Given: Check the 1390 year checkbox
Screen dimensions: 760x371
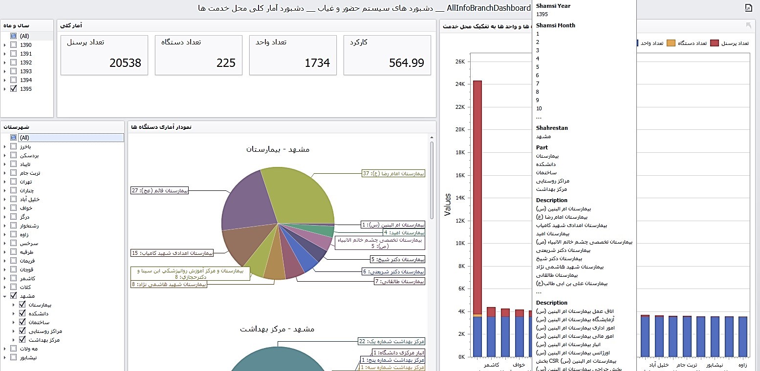Looking at the screenshot, I should (14, 45).
